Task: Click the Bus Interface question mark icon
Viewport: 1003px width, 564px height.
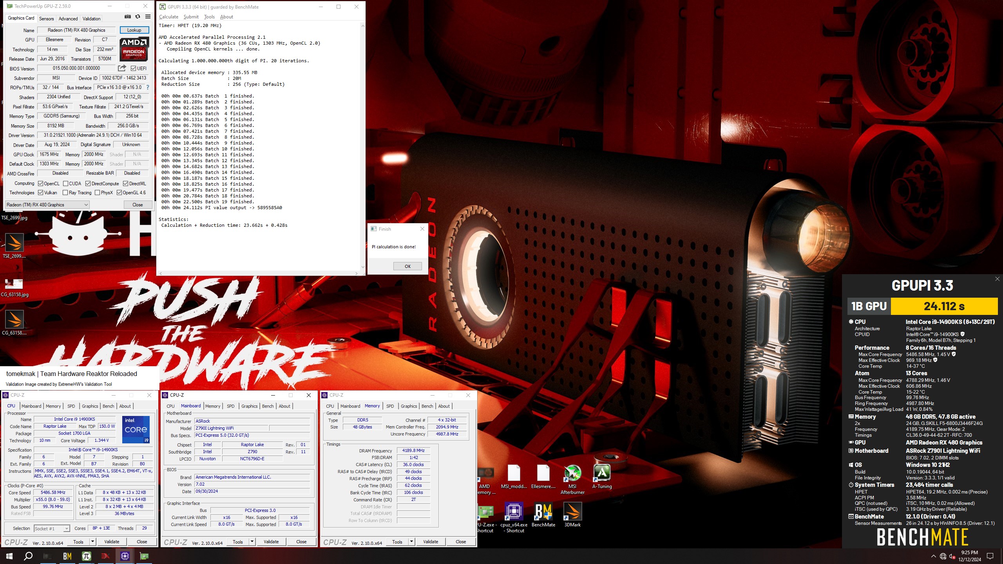Action: (148, 88)
